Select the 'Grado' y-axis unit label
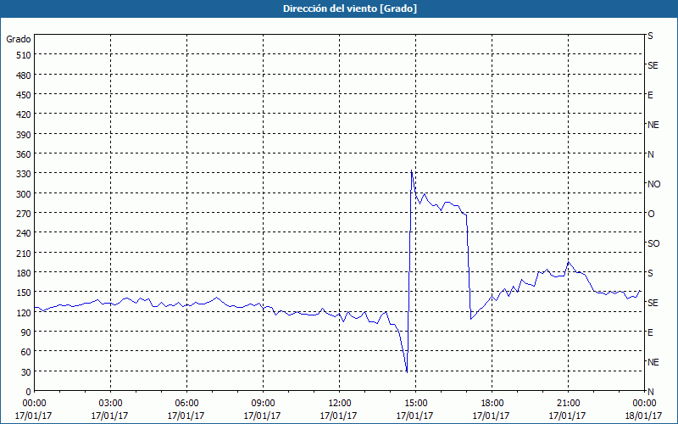 point(19,39)
